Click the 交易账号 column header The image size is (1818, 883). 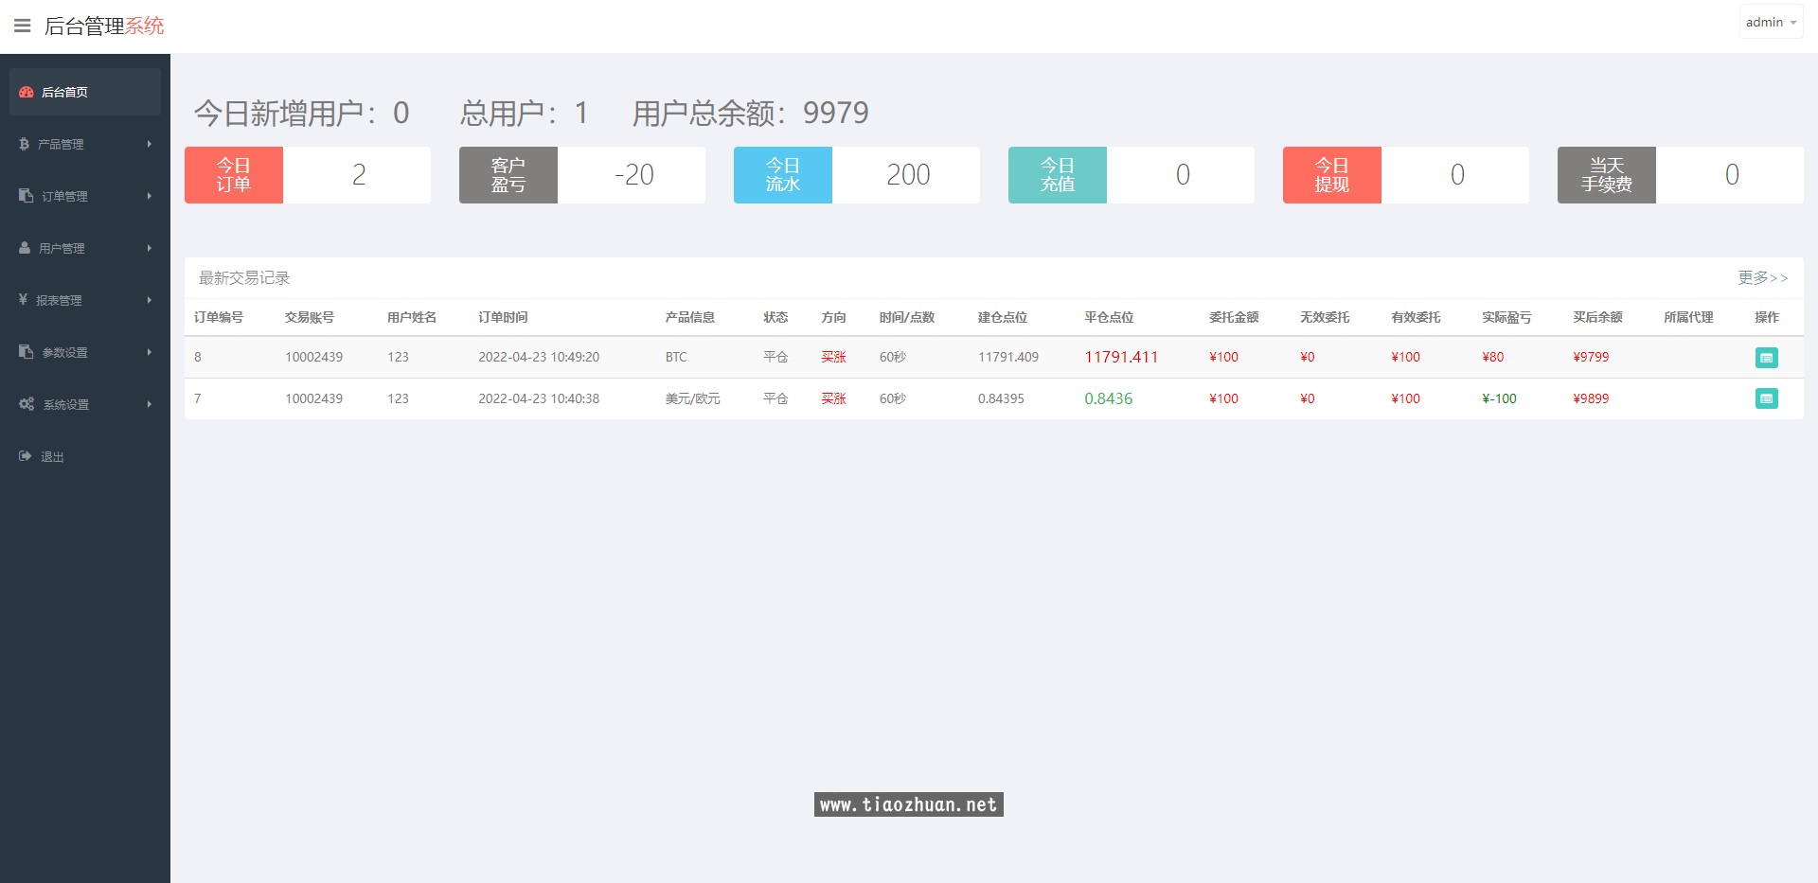310,317
